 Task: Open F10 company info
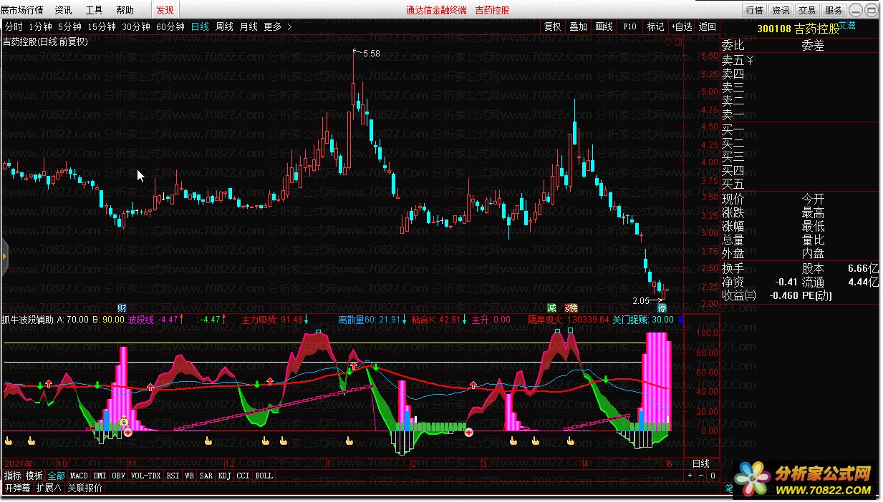629,26
